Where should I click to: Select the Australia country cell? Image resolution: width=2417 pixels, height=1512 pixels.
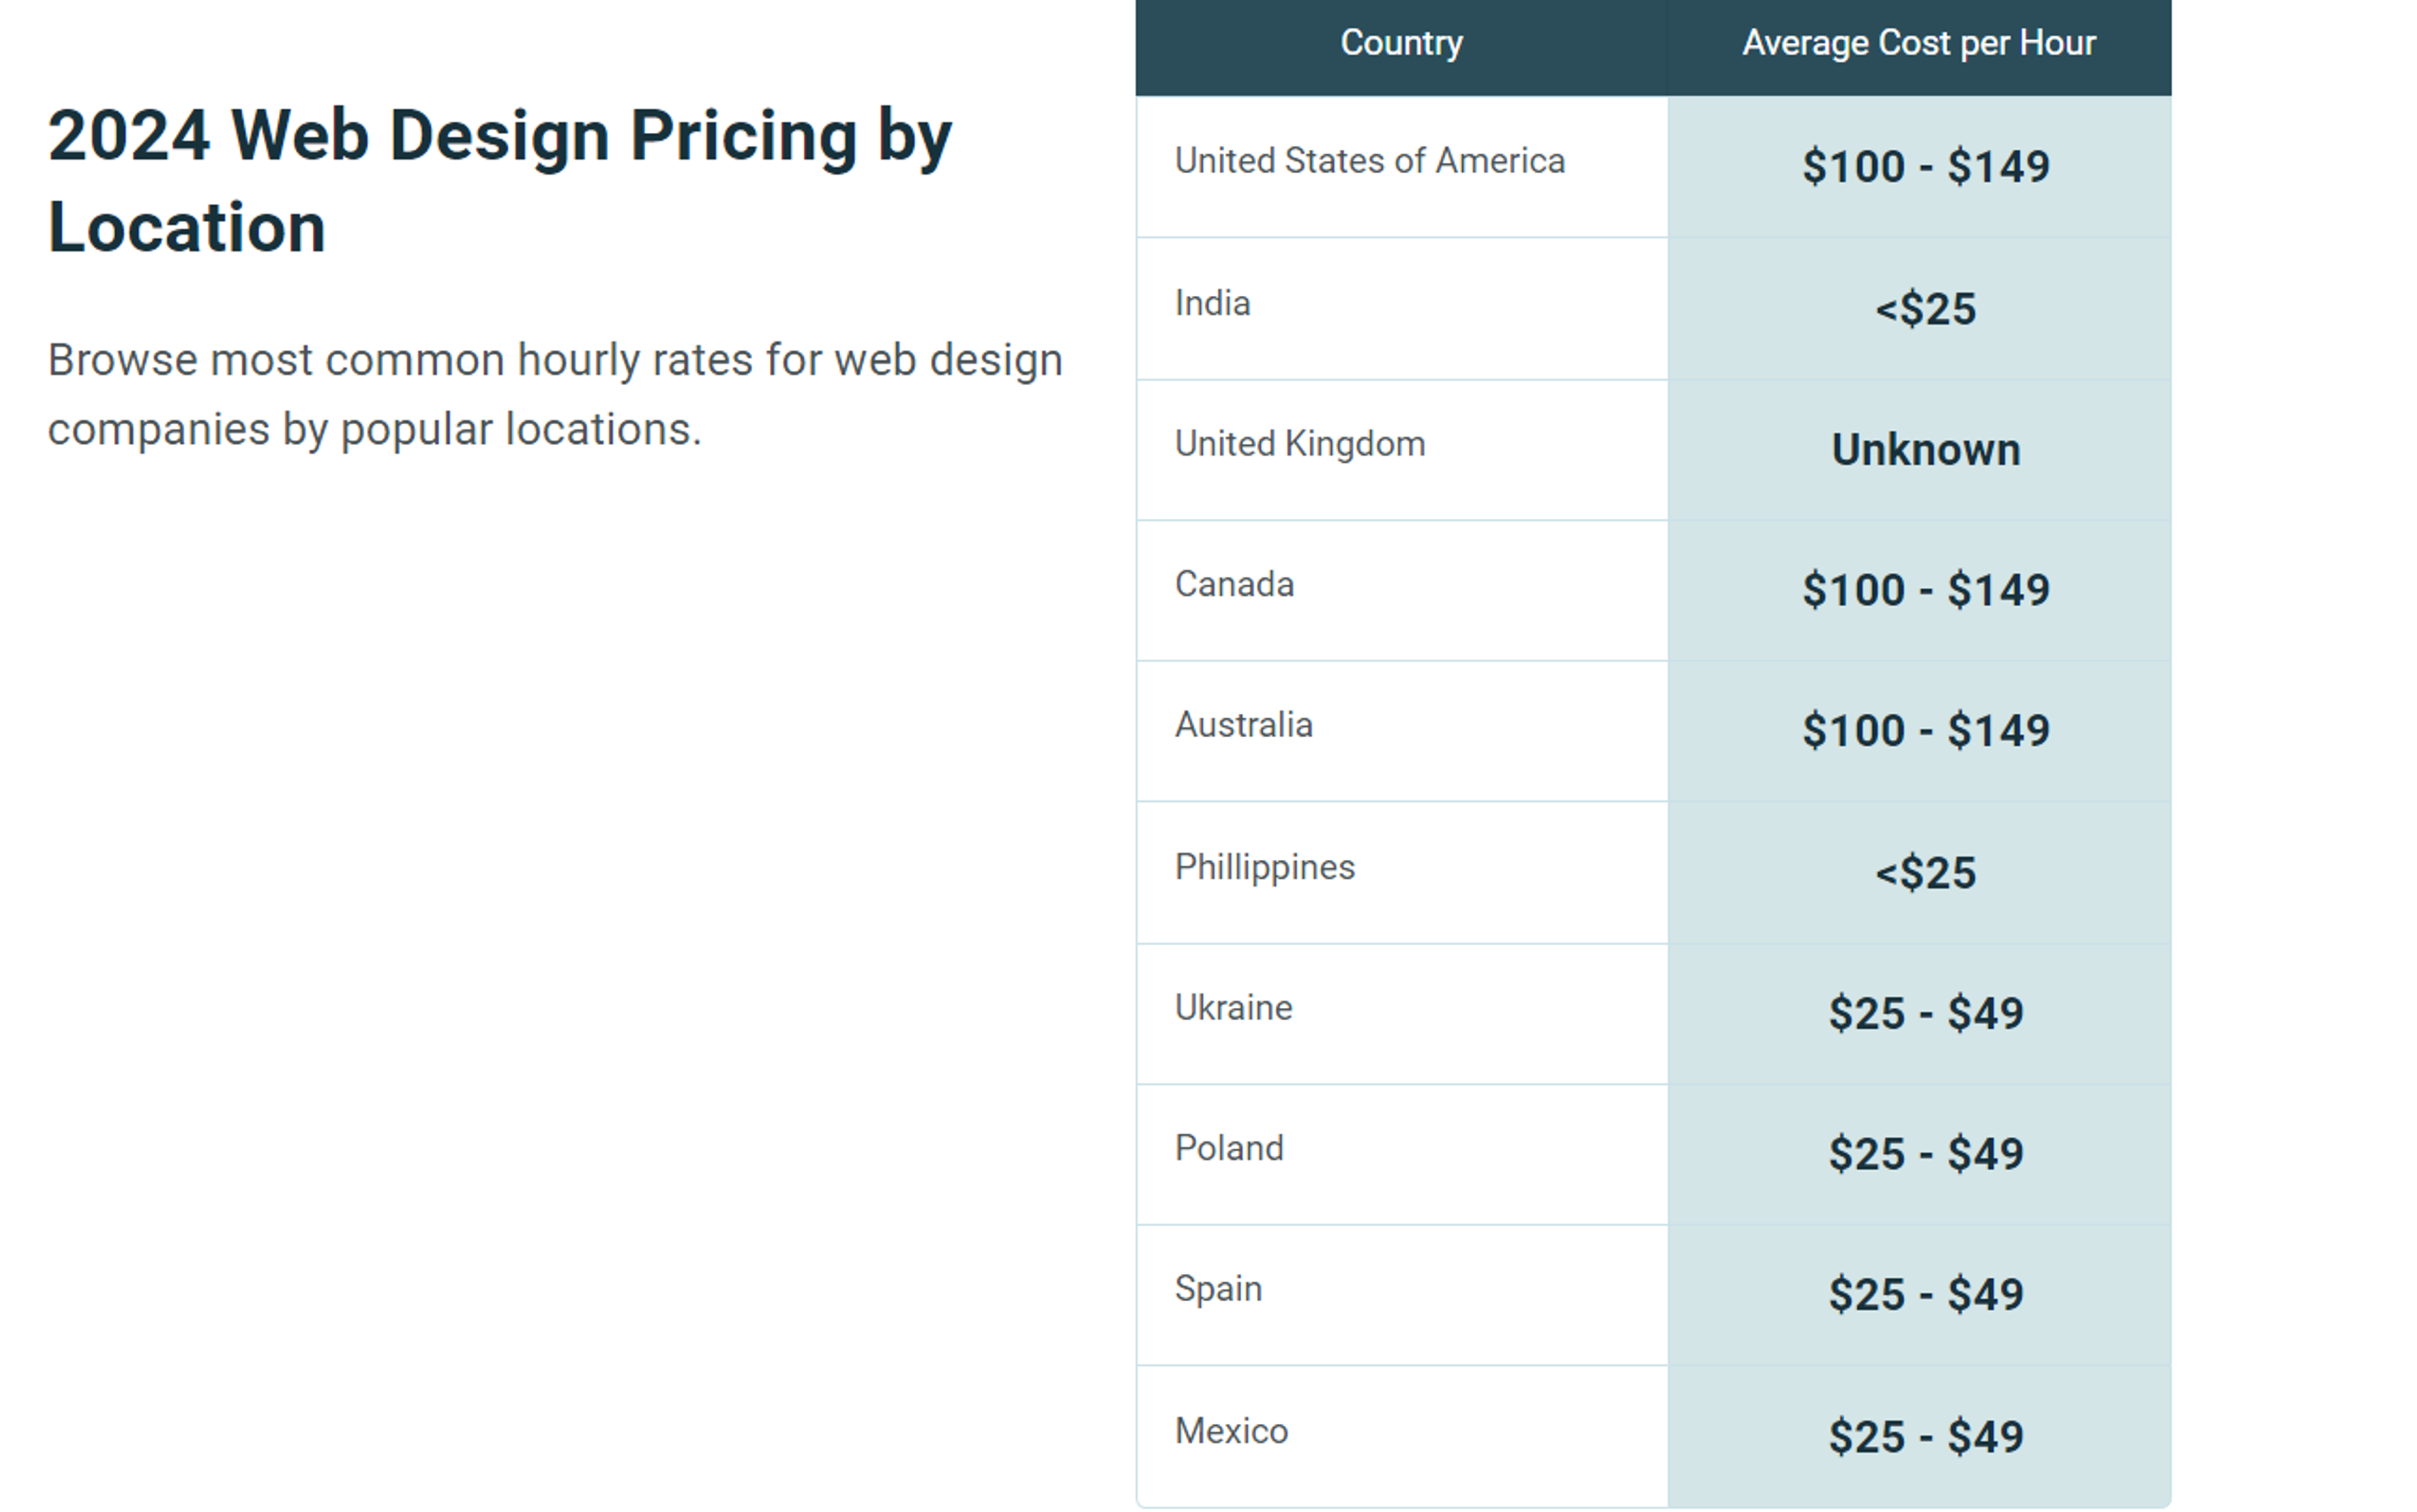point(1402,730)
